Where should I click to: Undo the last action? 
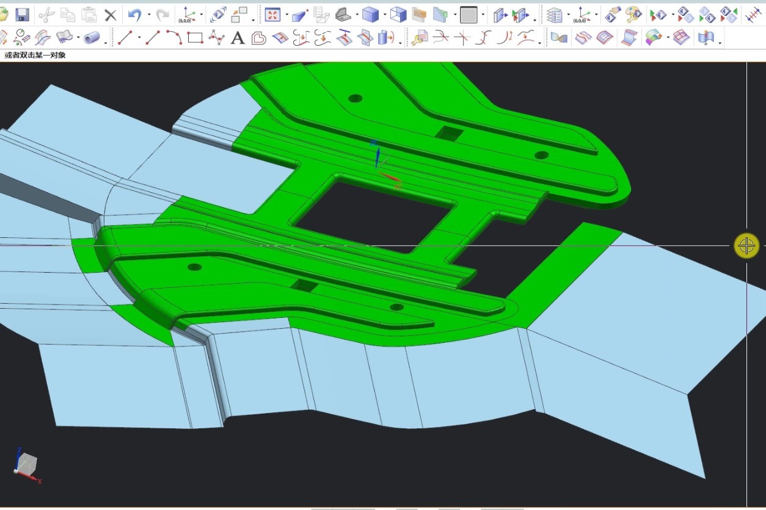pos(134,15)
